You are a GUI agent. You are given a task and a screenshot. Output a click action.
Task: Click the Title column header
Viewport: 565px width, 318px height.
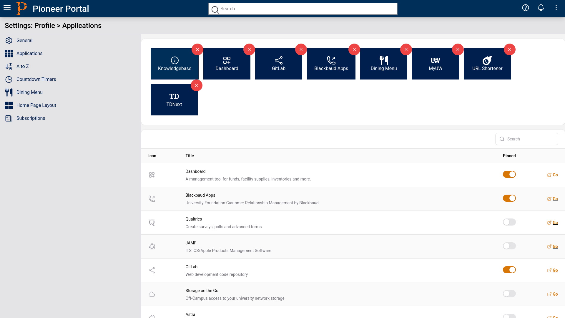coord(190,156)
